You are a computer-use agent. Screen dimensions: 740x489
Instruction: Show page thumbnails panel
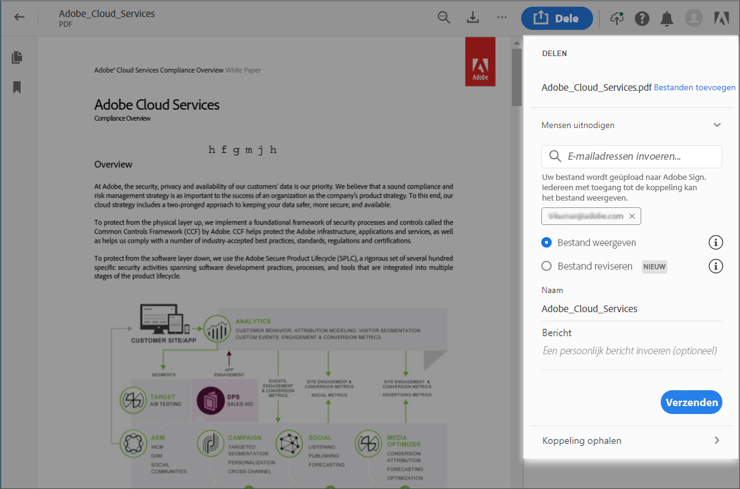17,57
